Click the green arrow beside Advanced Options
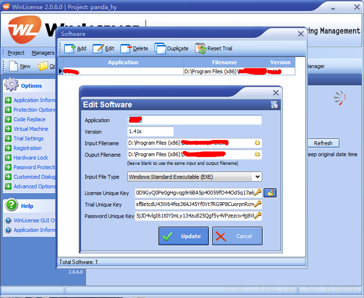This screenshot has width=364, height=298. click(8, 186)
